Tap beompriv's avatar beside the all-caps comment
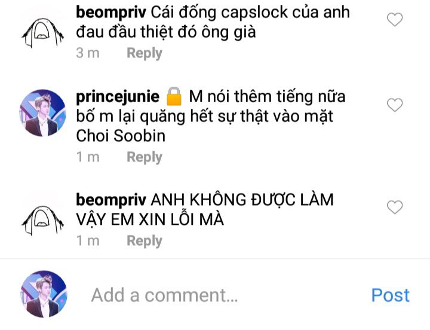Screen dimensions: 430x330 (43, 221)
